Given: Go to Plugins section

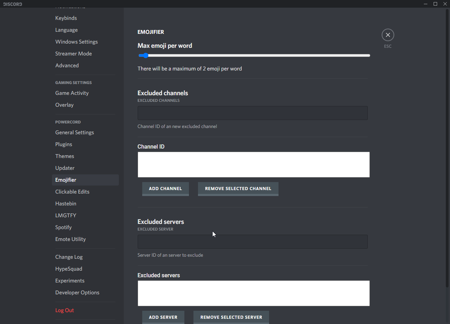Looking at the screenshot, I should click(x=85, y=144).
